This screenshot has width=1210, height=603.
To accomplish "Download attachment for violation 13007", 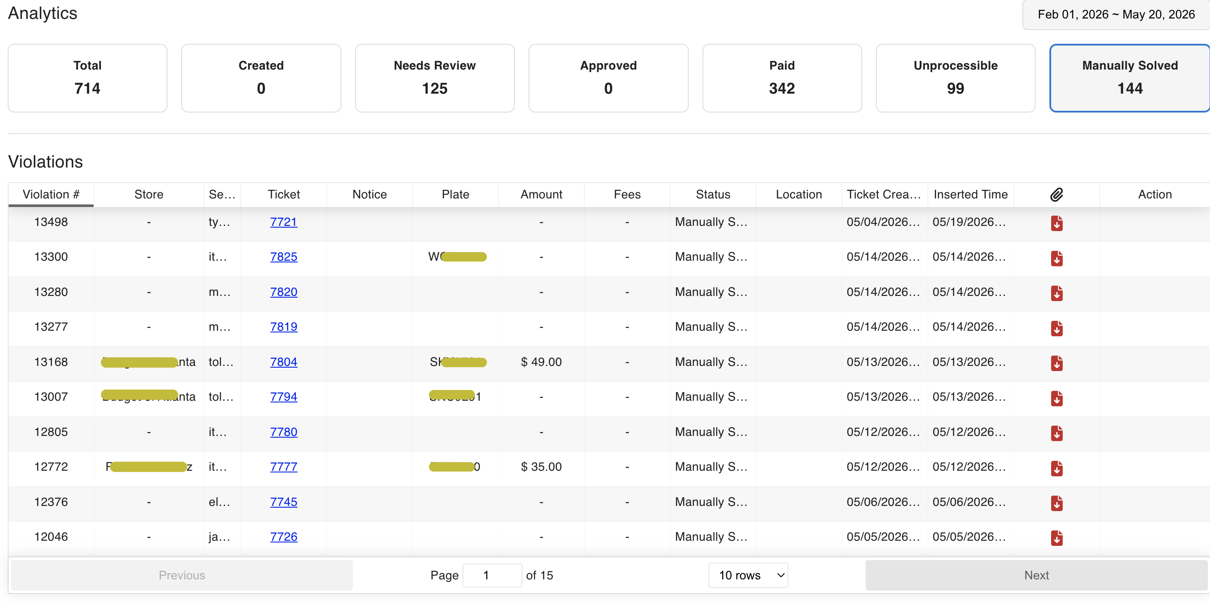I will [1056, 398].
